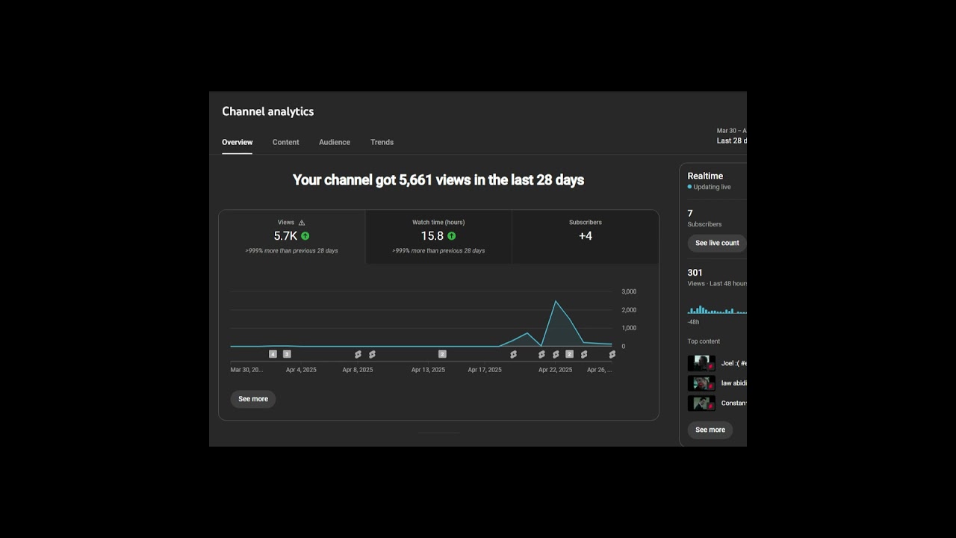Click the green up-arrow next to 5.7K
The image size is (956, 538).
[x=305, y=236]
